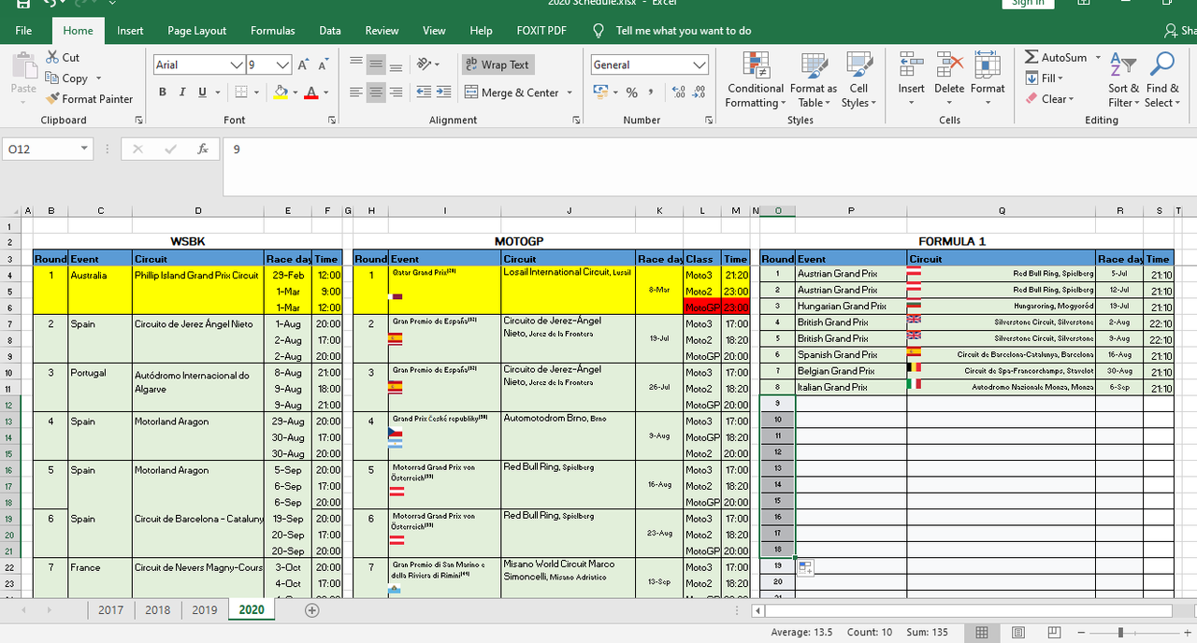Switch to the Formulas tab
Screen dimensions: 1197x643
point(273,31)
